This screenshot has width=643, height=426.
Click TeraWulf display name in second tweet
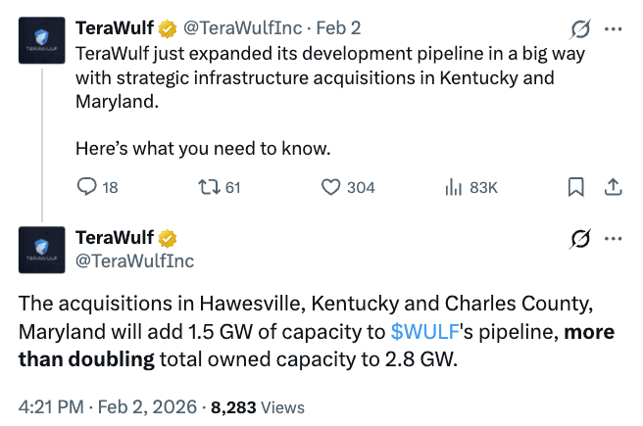115,239
